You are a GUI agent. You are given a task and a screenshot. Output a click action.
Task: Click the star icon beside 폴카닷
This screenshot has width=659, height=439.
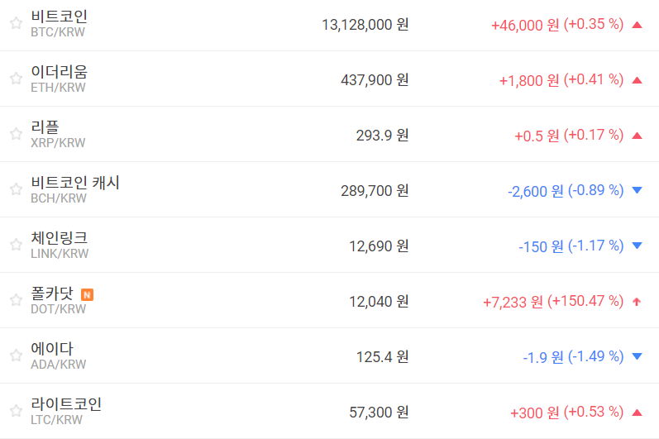click(x=16, y=300)
